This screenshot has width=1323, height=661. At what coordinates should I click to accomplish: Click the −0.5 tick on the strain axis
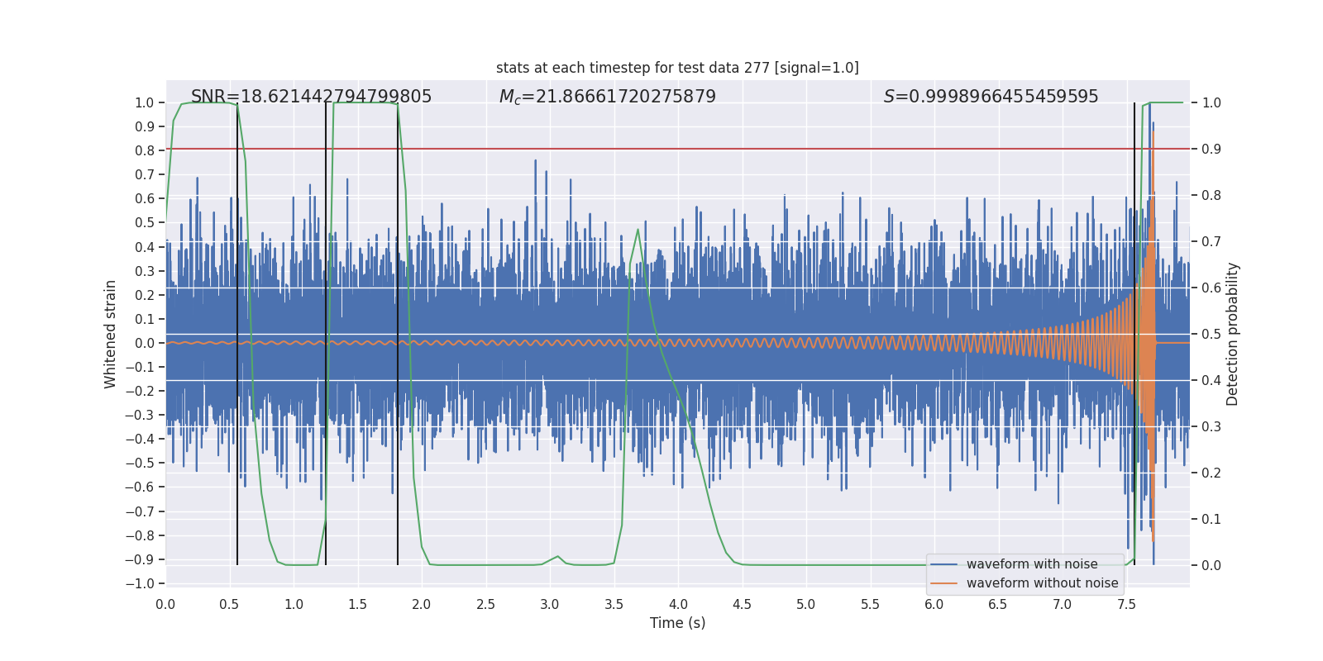(x=140, y=463)
